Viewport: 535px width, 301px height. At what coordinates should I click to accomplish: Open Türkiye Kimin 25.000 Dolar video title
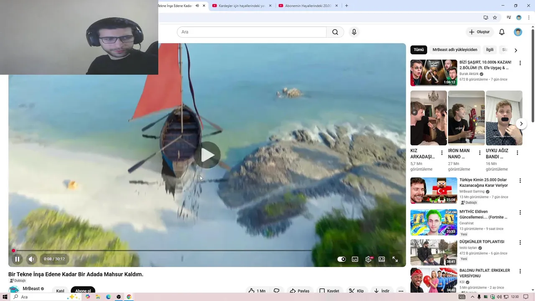click(x=484, y=183)
